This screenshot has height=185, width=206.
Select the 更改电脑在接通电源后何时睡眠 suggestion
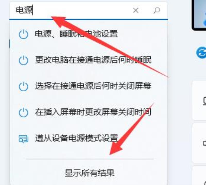[x=89, y=60]
